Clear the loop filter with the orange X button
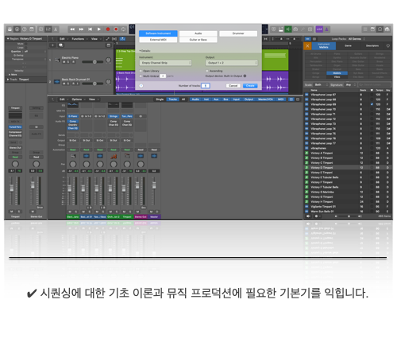 click(x=307, y=46)
